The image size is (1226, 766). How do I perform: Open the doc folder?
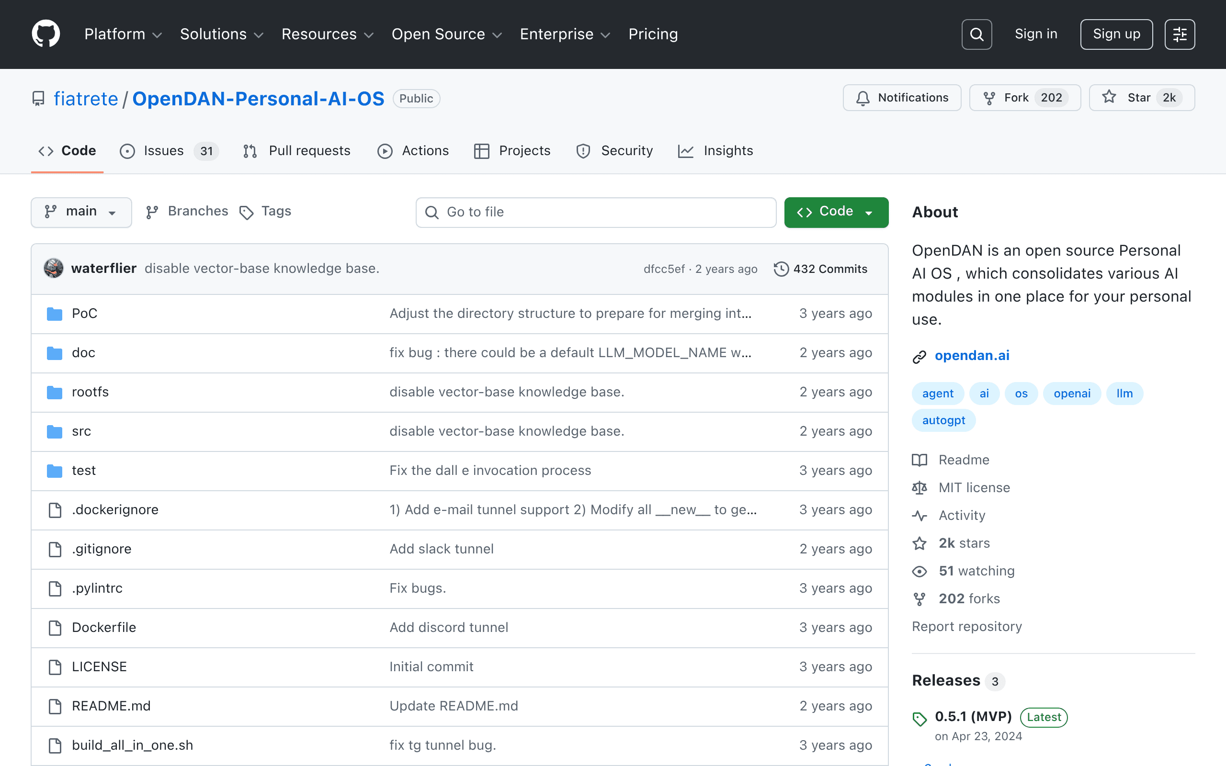pos(84,353)
